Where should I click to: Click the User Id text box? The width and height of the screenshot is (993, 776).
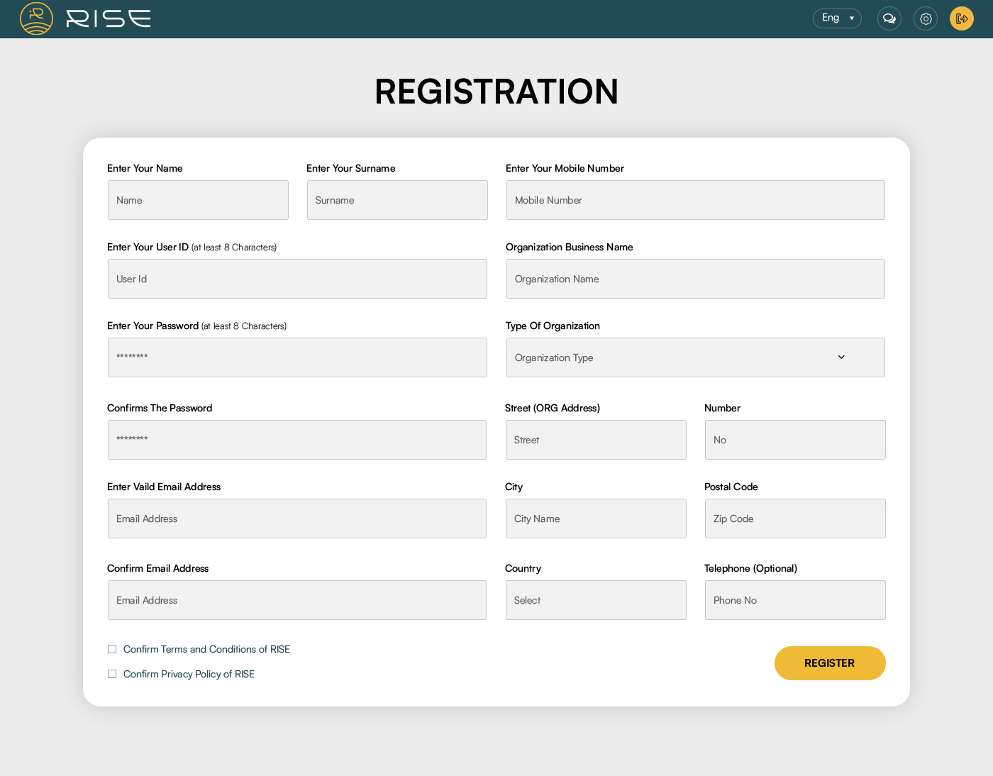tap(297, 279)
